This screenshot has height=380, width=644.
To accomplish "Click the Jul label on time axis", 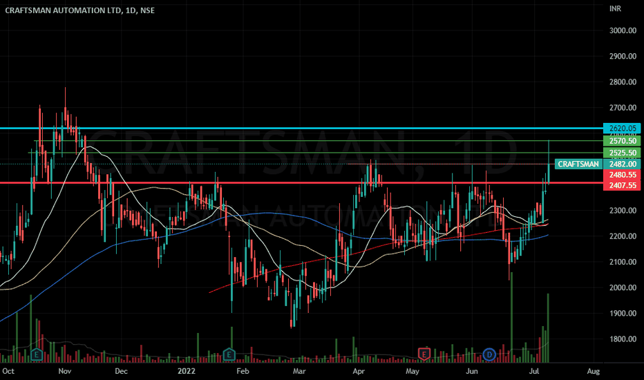I will (534, 372).
